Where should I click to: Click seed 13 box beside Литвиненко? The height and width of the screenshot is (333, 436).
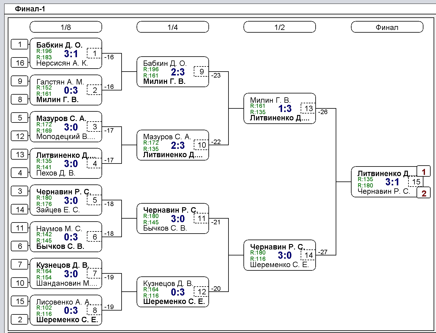coord(20,155)
